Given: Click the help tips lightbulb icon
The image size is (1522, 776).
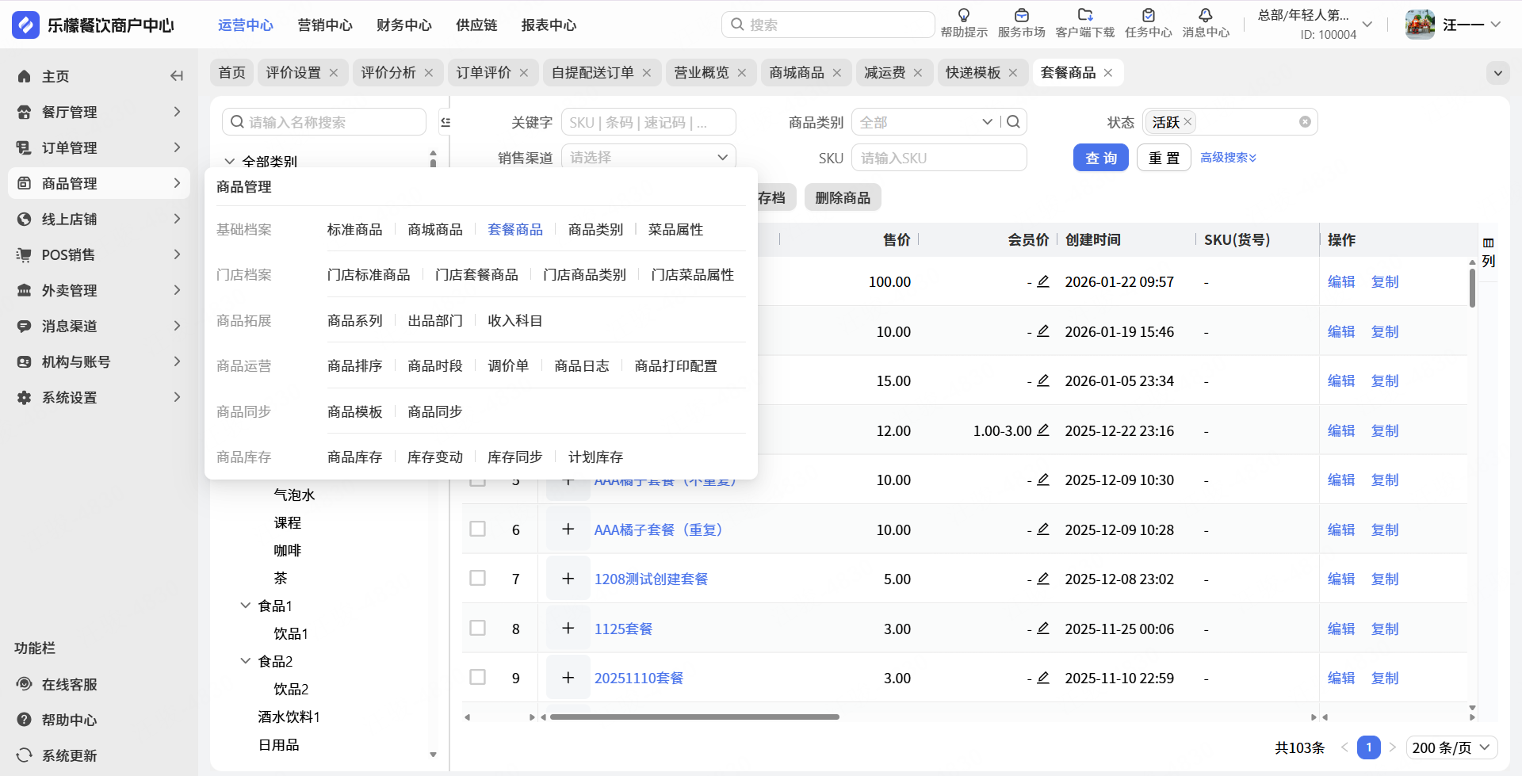Looking at the screenshot, I should click(964, 15).
